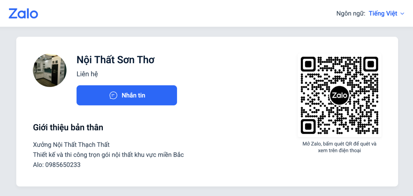This screenshot has height=196, width=413.
Task: Click the top-right QR corner marker
Action: point(370,64)
